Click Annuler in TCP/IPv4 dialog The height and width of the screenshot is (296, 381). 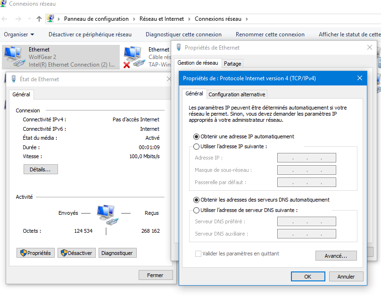(346, 277)
